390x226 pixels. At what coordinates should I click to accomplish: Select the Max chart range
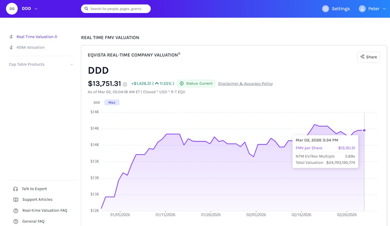coord(112,102)
